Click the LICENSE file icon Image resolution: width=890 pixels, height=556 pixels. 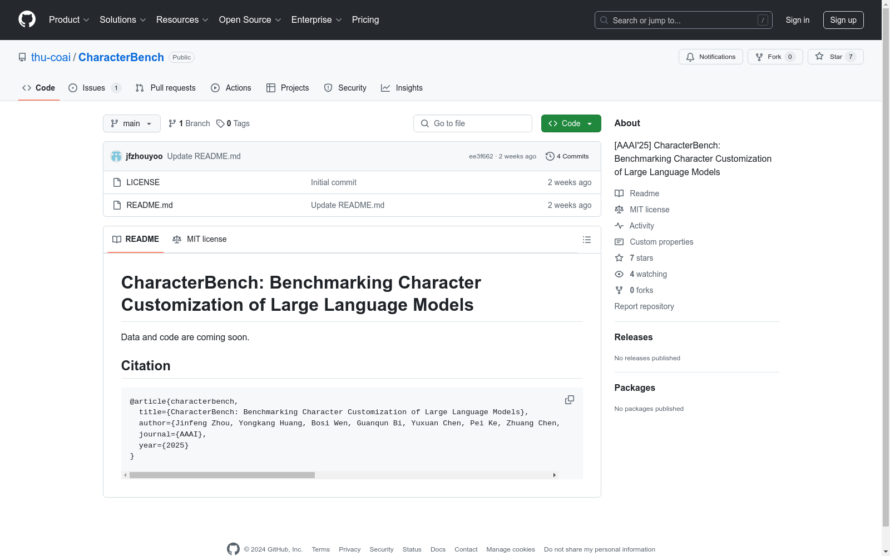(117, 182)
